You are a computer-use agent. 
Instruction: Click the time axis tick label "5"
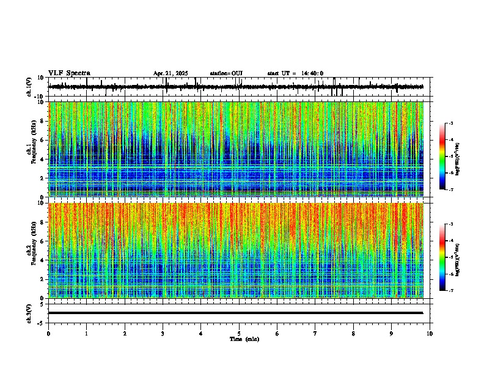(x=239, y=334)
